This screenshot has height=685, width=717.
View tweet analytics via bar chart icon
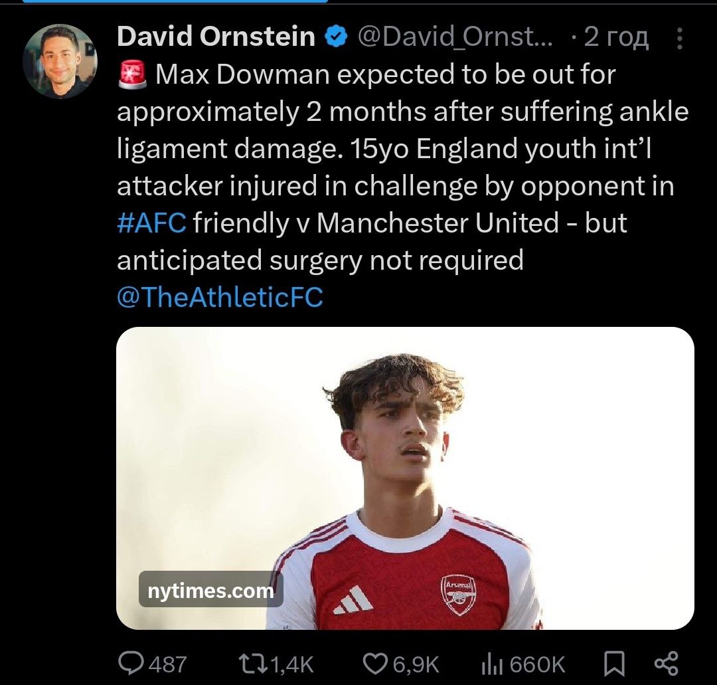click(490, 662)
